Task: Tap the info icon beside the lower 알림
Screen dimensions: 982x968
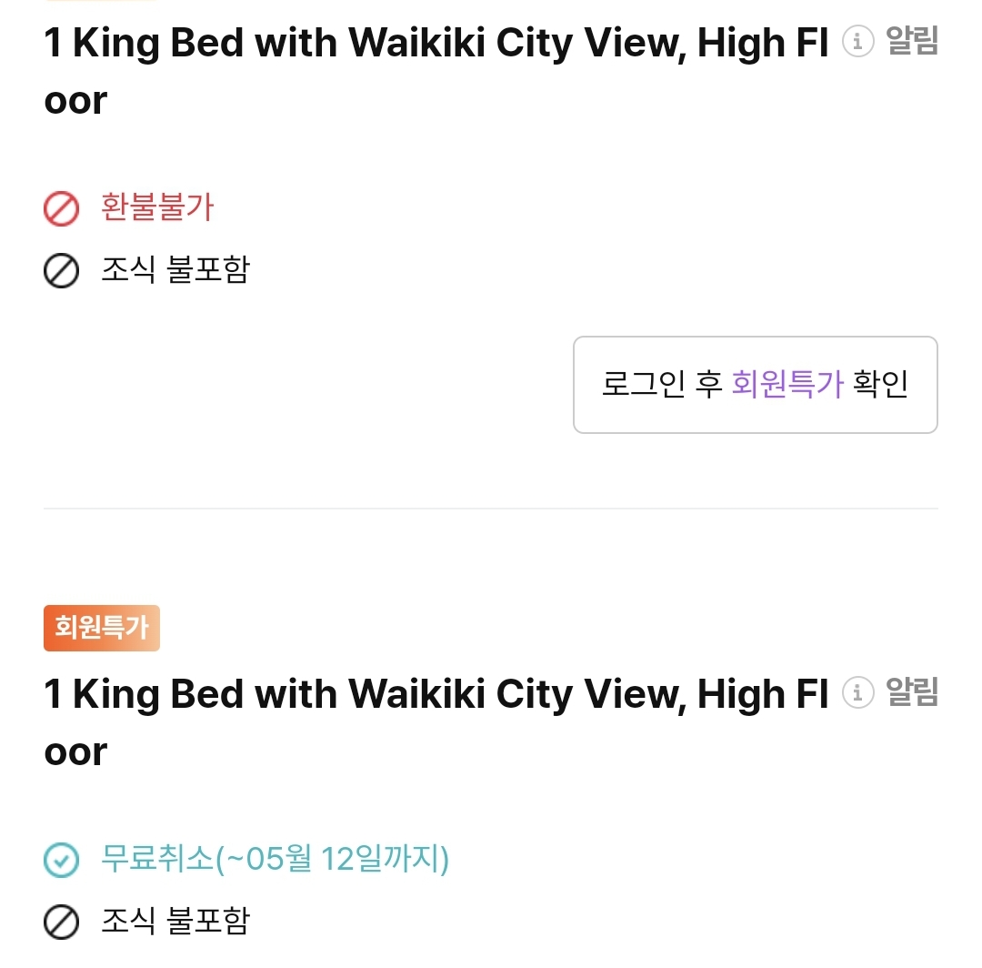Action: 857,692
